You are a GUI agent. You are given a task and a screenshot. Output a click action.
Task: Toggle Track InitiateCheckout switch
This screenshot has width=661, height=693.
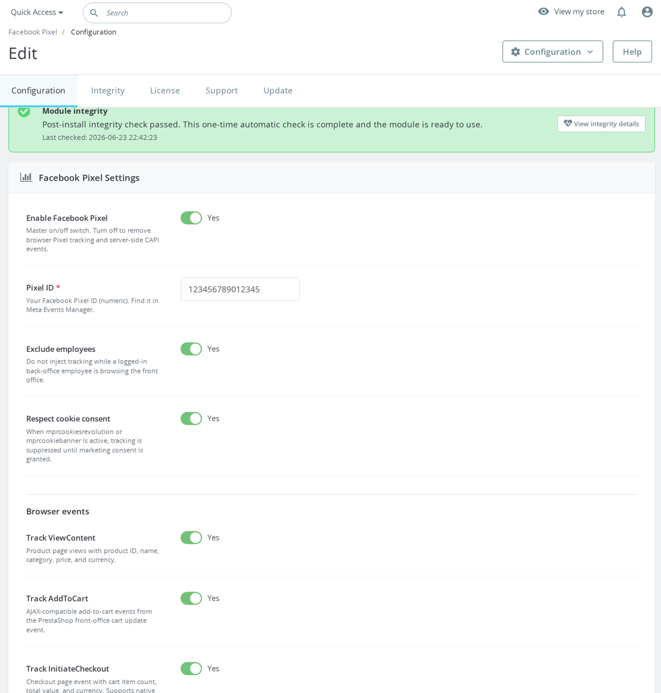click(191, 669)
